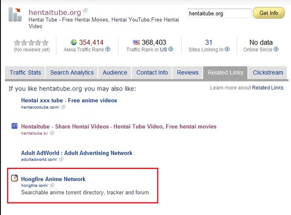Click the Related Links learn more link
This screenshot has width=291, height=215.
tap(268, 88)
